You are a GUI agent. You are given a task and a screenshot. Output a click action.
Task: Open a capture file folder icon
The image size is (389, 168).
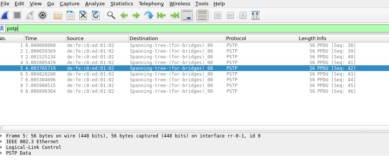click(x=58, y=15)
